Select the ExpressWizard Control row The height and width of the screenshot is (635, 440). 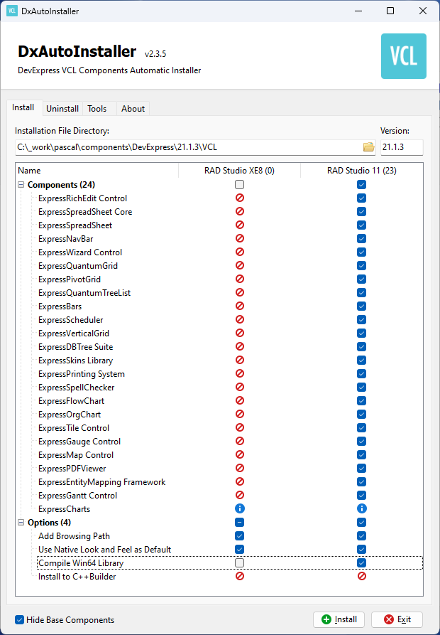pyautogui.click(x=219, y=252)
